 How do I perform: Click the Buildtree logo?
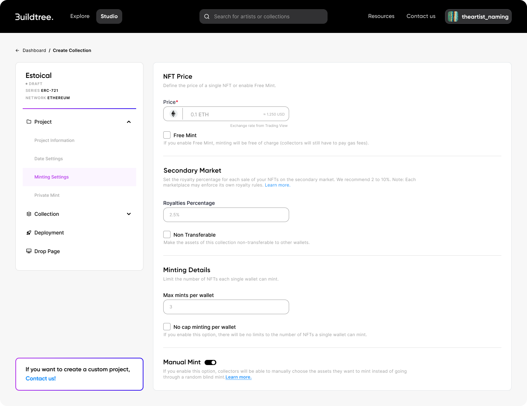click(x=34, y=17)
